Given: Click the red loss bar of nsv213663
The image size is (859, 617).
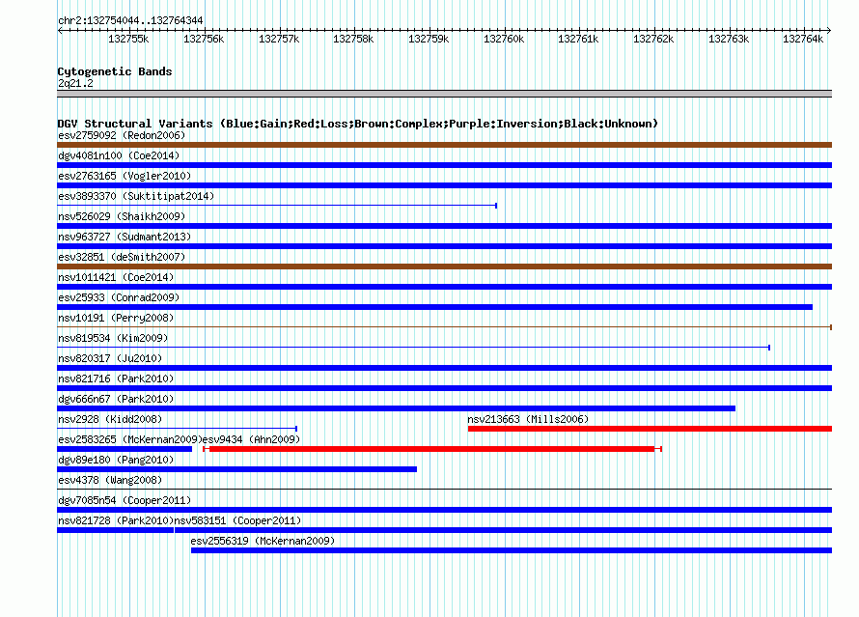Looking at the screenshot, I should pos(650,429).
